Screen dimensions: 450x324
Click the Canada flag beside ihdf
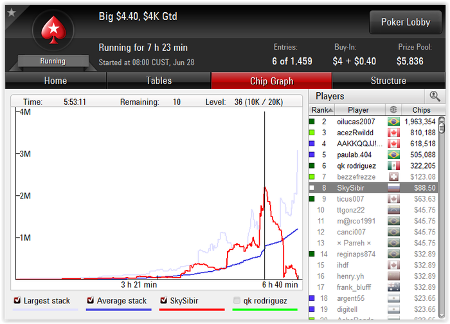(393, 265)
